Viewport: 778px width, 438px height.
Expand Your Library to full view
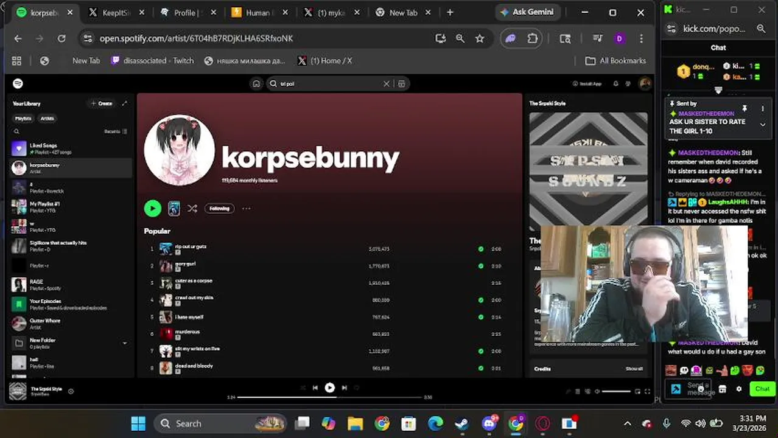pos(125,103)
